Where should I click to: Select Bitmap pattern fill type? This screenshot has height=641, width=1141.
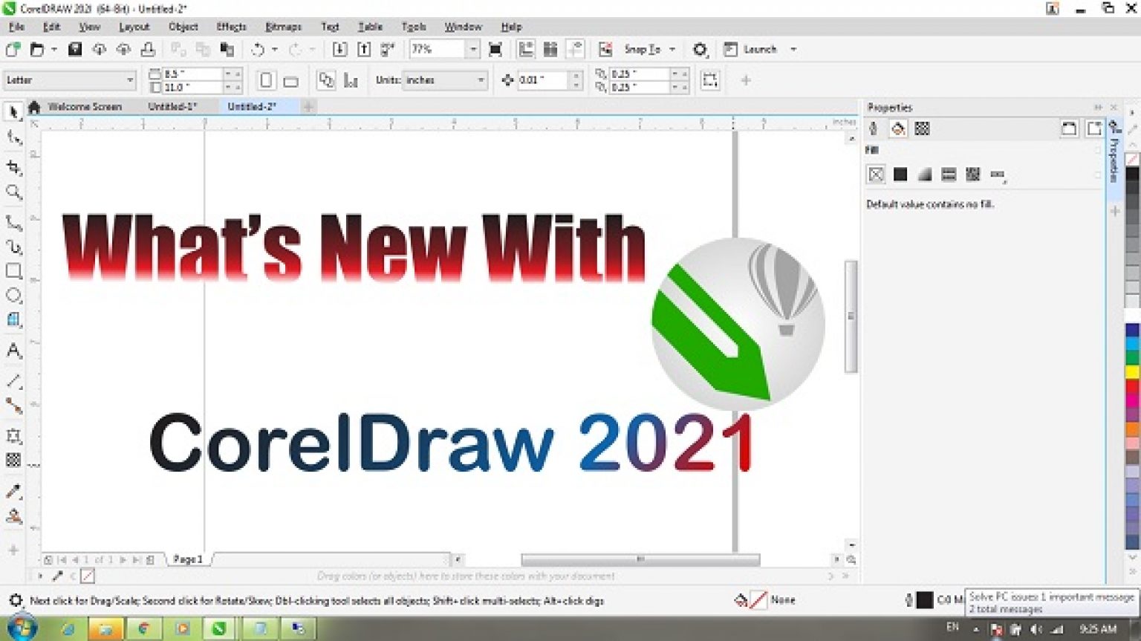pos(973,175)
